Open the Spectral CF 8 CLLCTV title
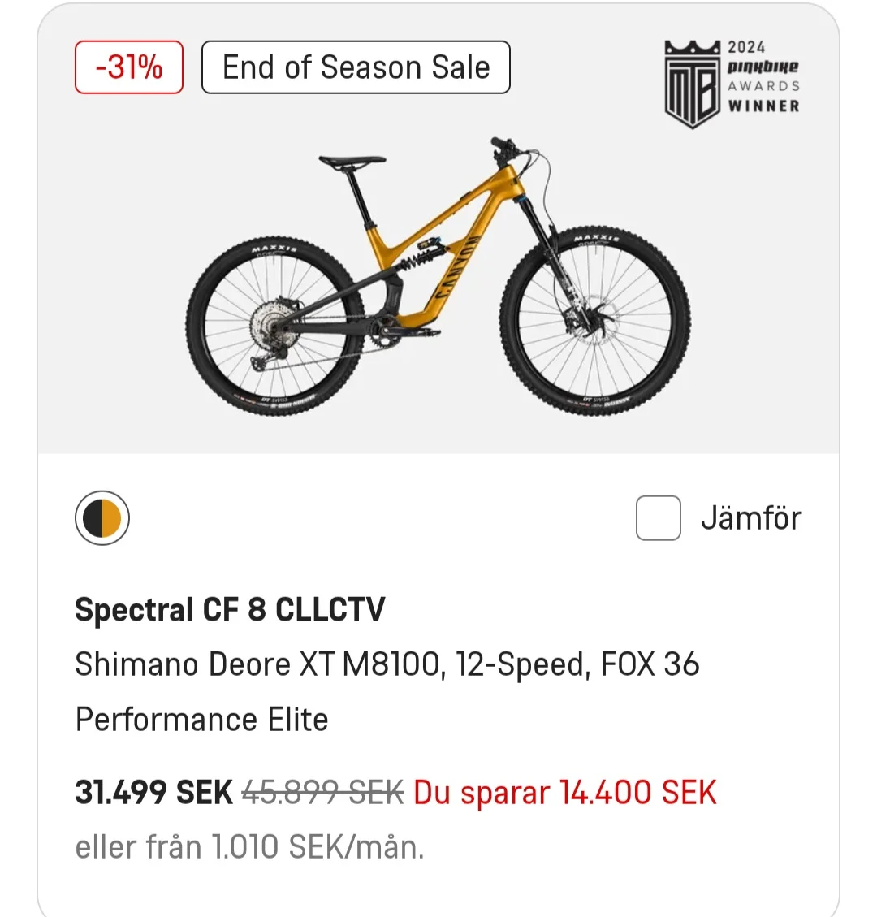 click(x=230, y=610)
